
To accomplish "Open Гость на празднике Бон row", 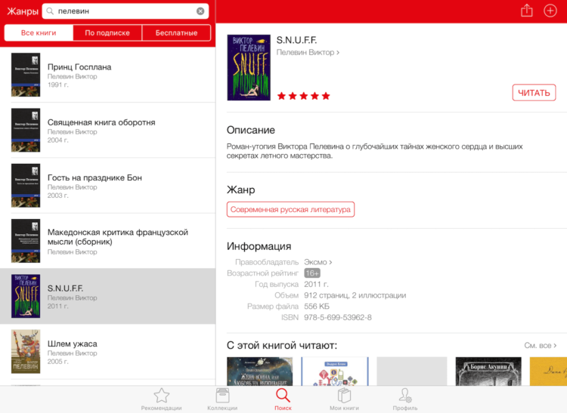I will coord(108,186).
